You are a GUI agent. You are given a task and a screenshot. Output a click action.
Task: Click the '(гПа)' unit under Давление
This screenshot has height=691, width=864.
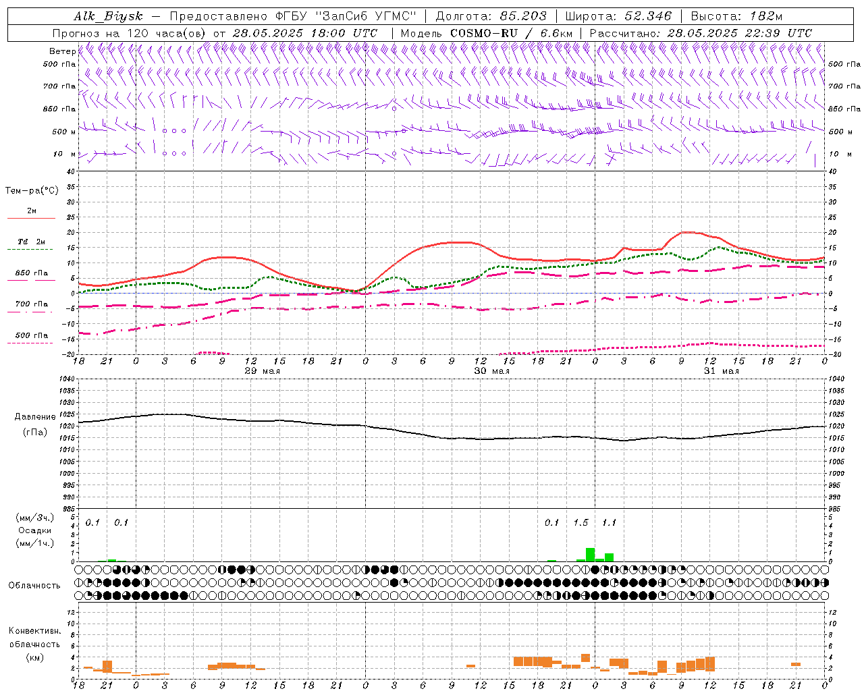(x=35, y=433)
